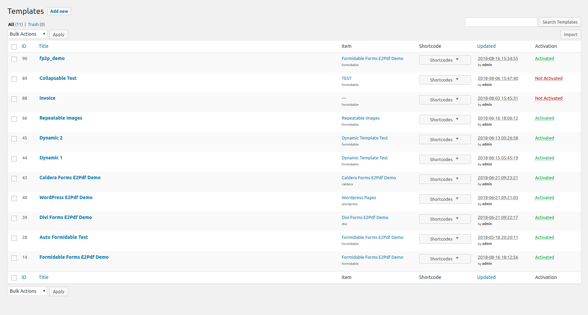The width and height of the screenshot is (588, 315).
Task: Click the Search Templates button
Action: point(560,22)
